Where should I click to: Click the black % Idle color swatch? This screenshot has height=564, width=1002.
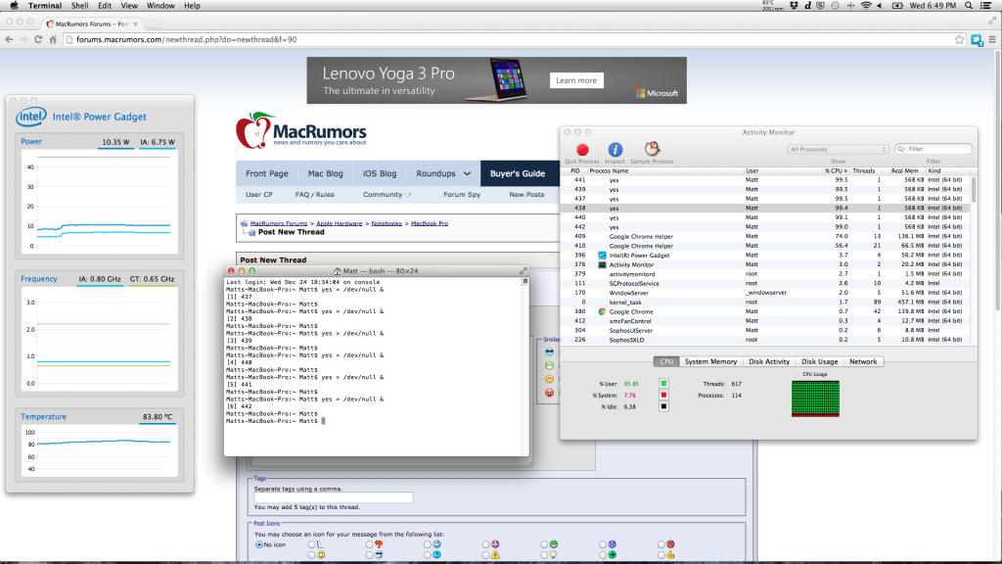(663, 406)
